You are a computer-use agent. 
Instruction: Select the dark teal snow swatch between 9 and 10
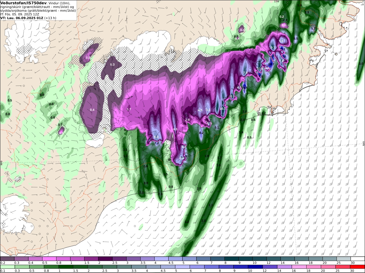(245, 259)
